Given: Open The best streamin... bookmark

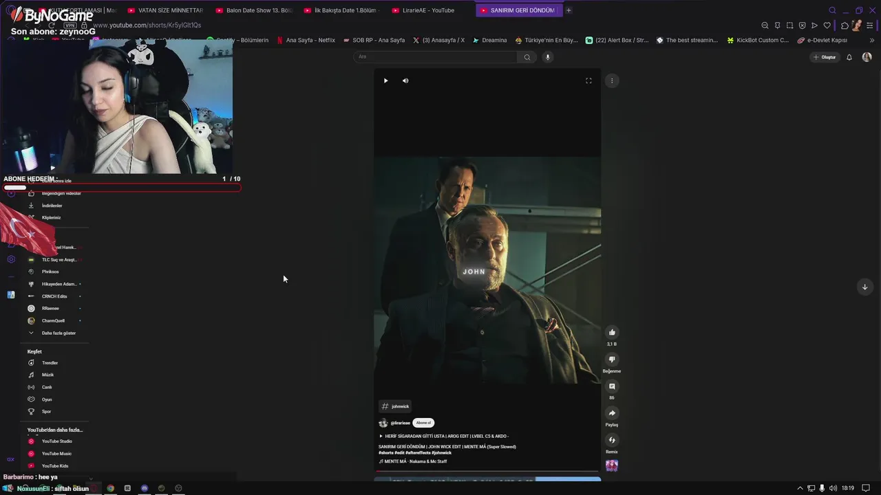Looking at the screenshot, I should tap(687, 40).
